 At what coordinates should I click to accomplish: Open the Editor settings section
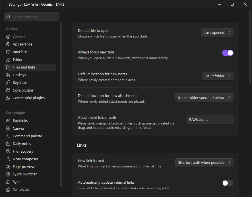click(x=30, y=60)
